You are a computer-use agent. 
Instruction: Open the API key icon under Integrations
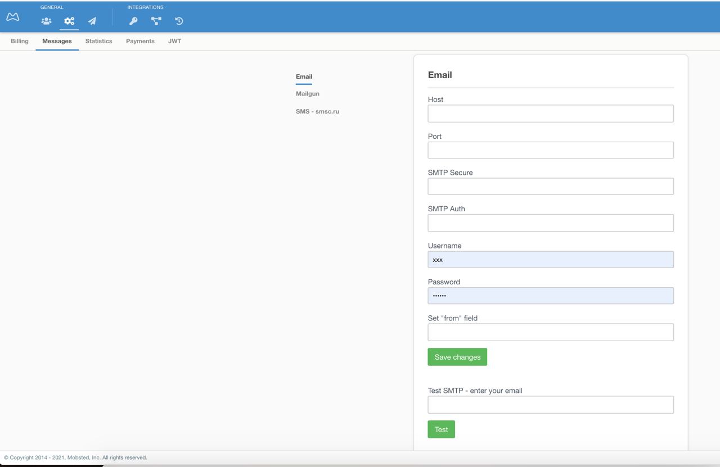tap(133, 21)
